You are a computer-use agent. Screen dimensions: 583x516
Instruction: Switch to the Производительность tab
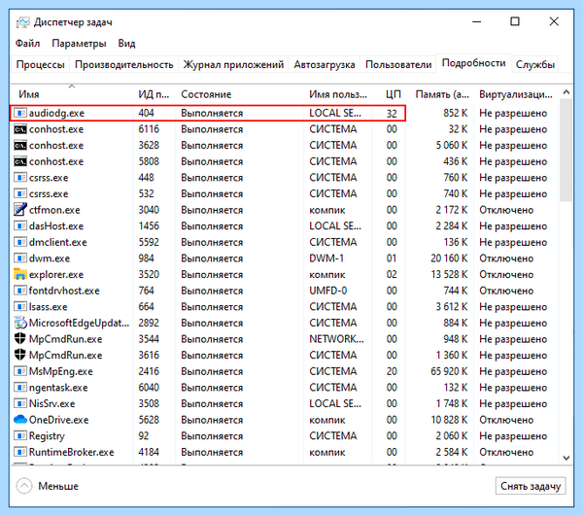point(124,65)
